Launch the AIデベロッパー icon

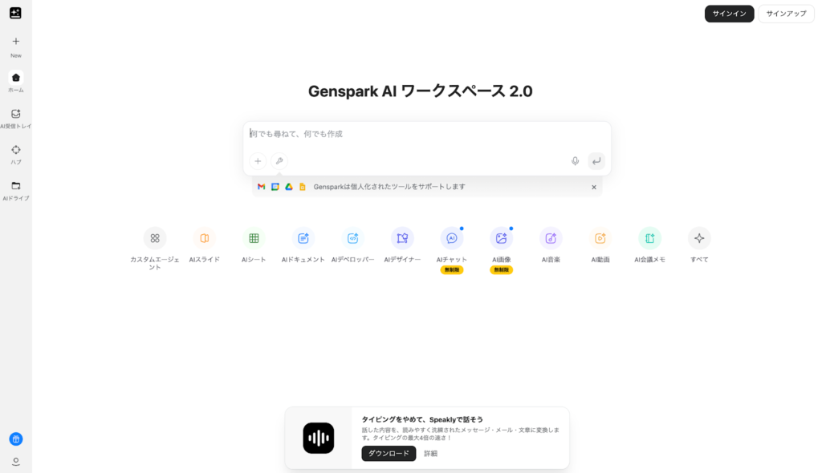pos(353,238)
